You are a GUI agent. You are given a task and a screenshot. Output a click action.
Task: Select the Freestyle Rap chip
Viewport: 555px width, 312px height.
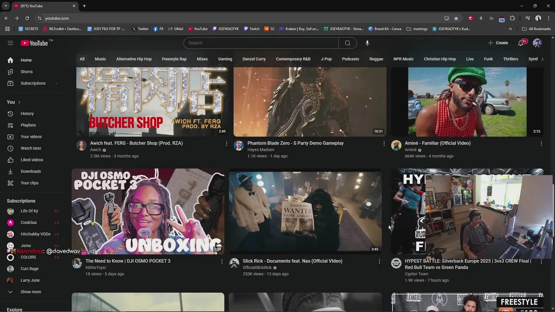[x=174, y=59]
